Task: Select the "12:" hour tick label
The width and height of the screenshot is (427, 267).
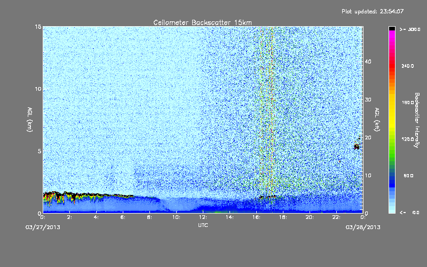Action: [203, 217]
